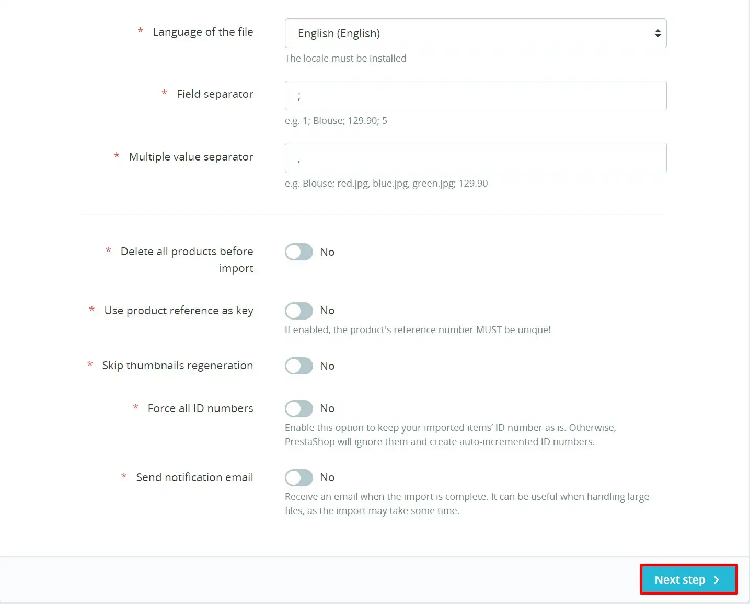Enable 'Use product reference as key'
Viewport: 750px width, 604px height.
(298, 311)
